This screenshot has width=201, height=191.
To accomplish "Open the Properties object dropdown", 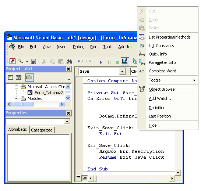I will [67, 122].
